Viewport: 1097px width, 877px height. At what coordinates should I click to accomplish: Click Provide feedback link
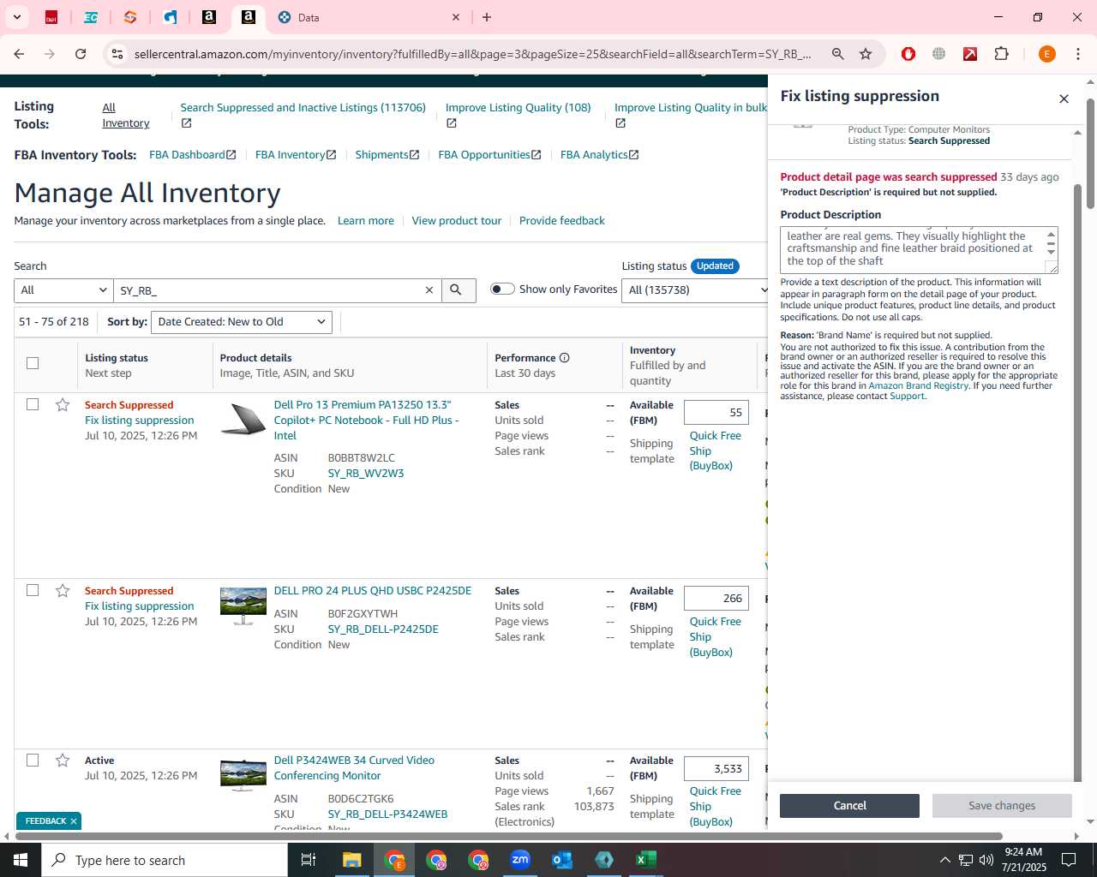point(562,220)
